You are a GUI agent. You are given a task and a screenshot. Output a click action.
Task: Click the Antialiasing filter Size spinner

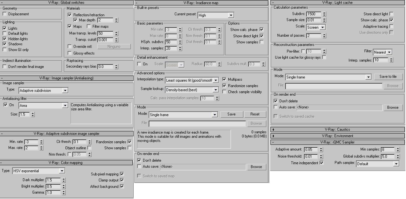tap(33, 114)
